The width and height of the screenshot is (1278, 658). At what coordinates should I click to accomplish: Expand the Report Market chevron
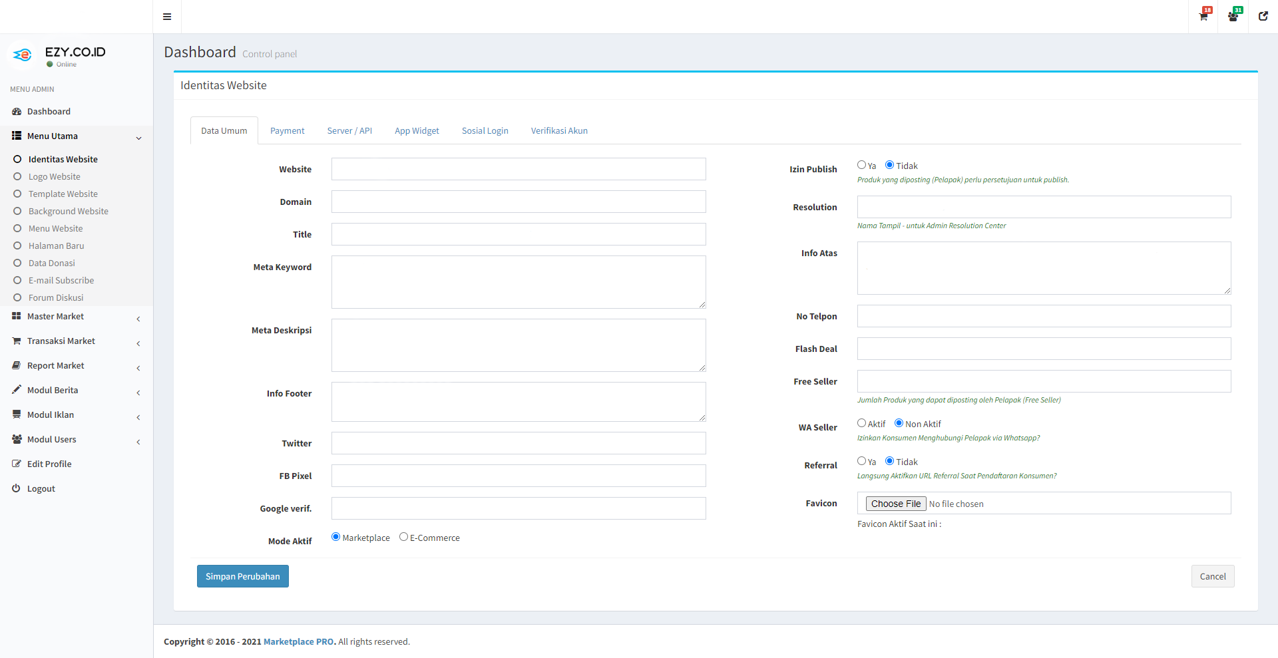click(x=138, y=368)
